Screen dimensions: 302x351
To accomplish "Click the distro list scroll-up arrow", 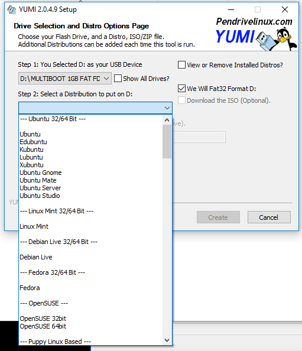I will [167, 120].
